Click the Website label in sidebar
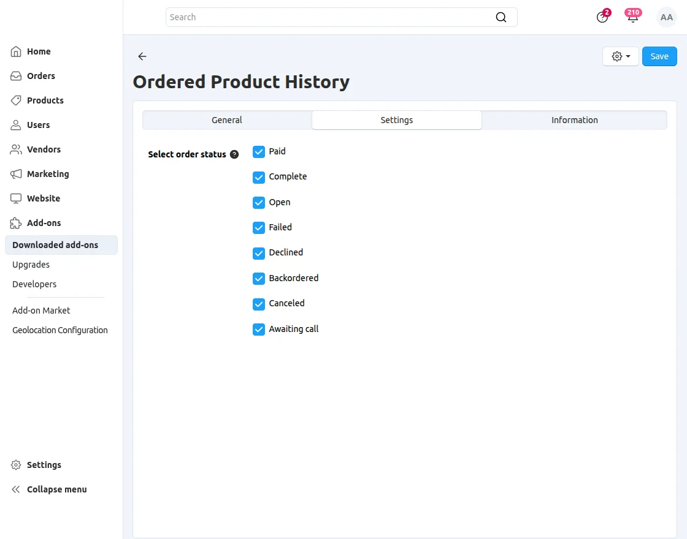Image resolution: width=687 pixels, height=539 pixels. coord(44,198)
